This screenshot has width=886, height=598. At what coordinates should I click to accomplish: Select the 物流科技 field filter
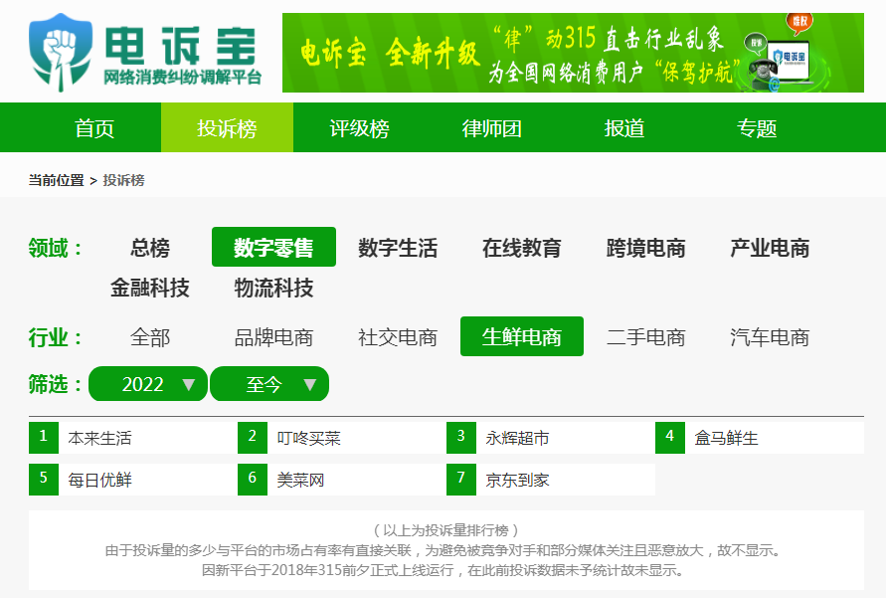273,288
